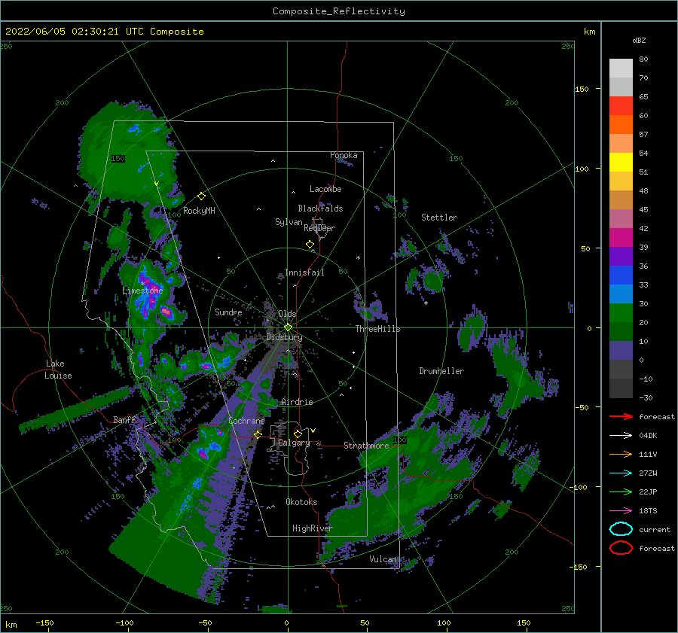Click the yellow radar-center diamond at Olds

pos(288,327)
